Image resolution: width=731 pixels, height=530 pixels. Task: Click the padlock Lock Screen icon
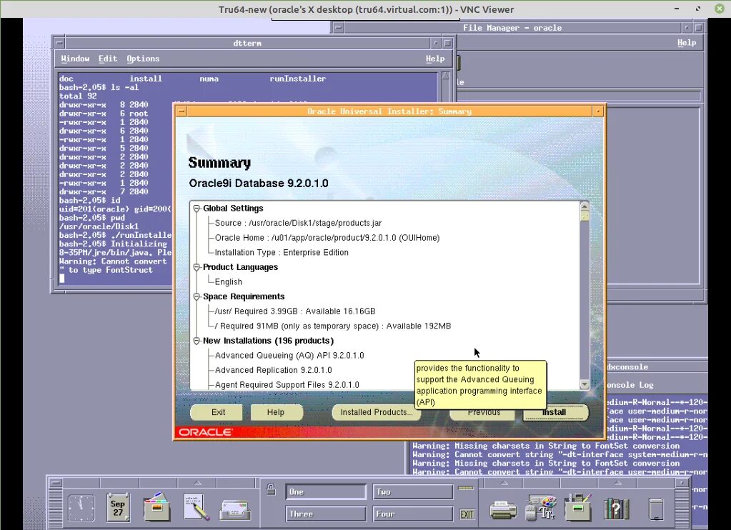coord(271,489)
